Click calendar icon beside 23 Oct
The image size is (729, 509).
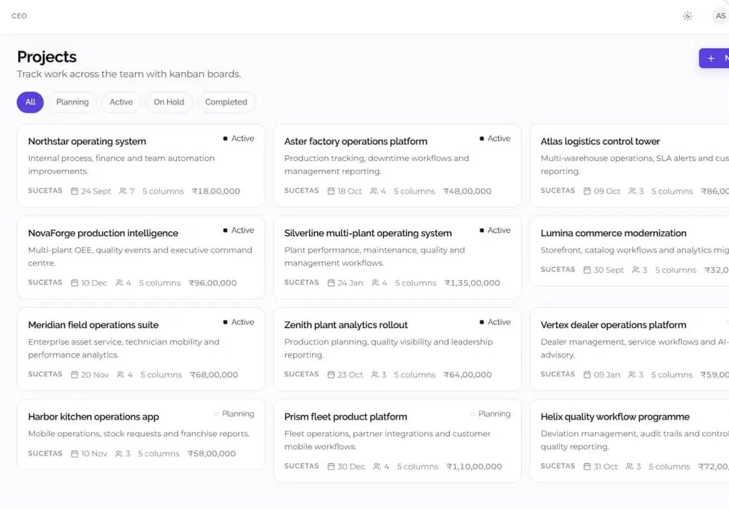coord(331,374)
